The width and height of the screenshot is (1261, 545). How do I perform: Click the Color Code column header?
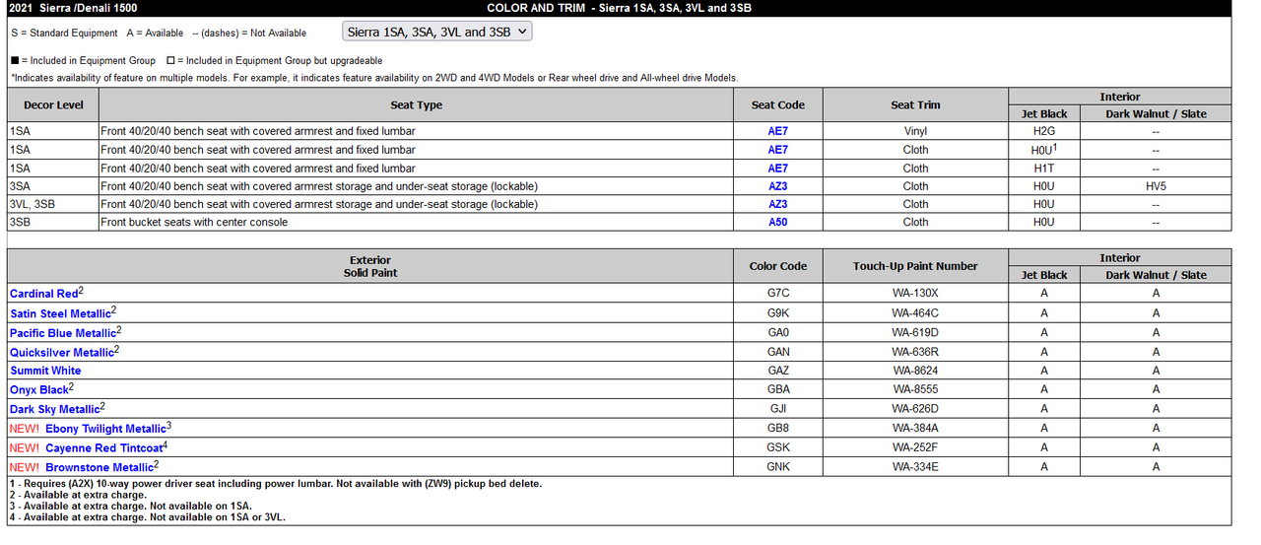point(778,266)
